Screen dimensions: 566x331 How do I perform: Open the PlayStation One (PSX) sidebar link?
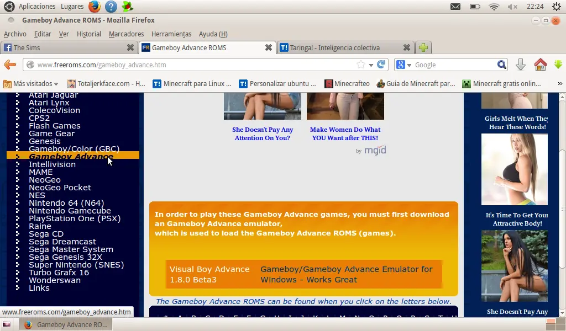[75, 218]
